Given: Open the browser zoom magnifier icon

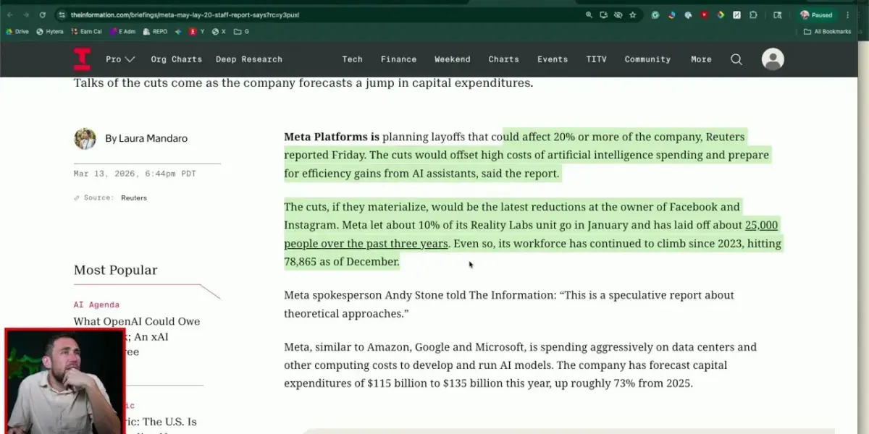Looking at the screenshot, I should click(x=589, y=14).
